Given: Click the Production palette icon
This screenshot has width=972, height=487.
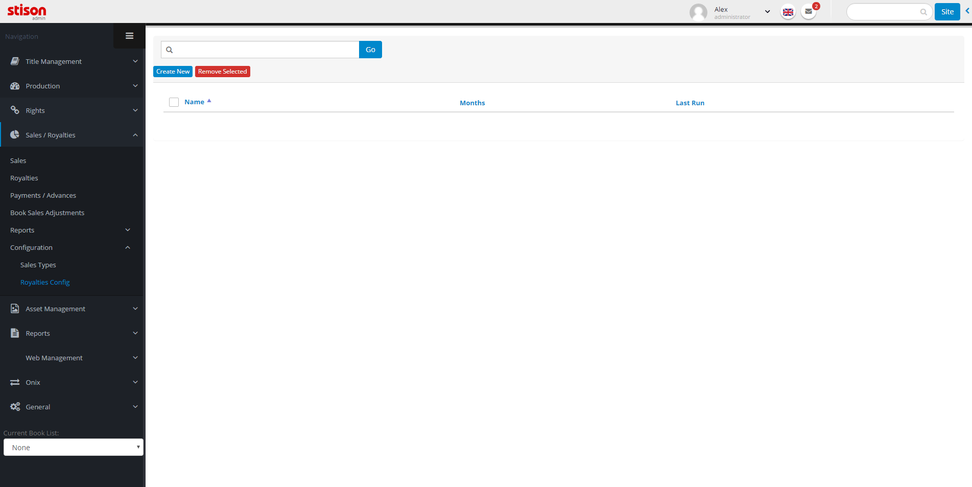Looking at the screenshot, I should coord(15,86).
